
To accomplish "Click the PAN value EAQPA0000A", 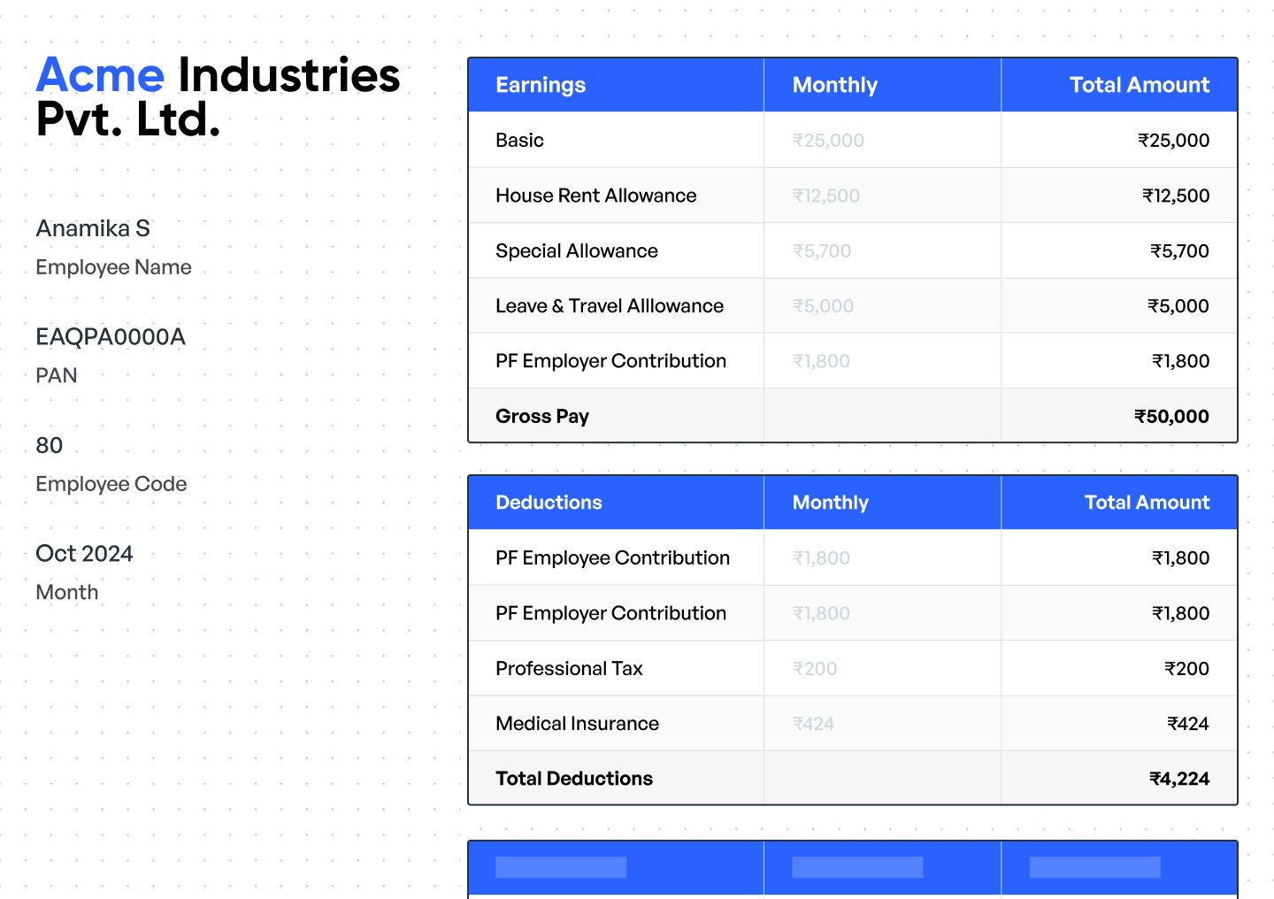I will click(x=111, y=337).
